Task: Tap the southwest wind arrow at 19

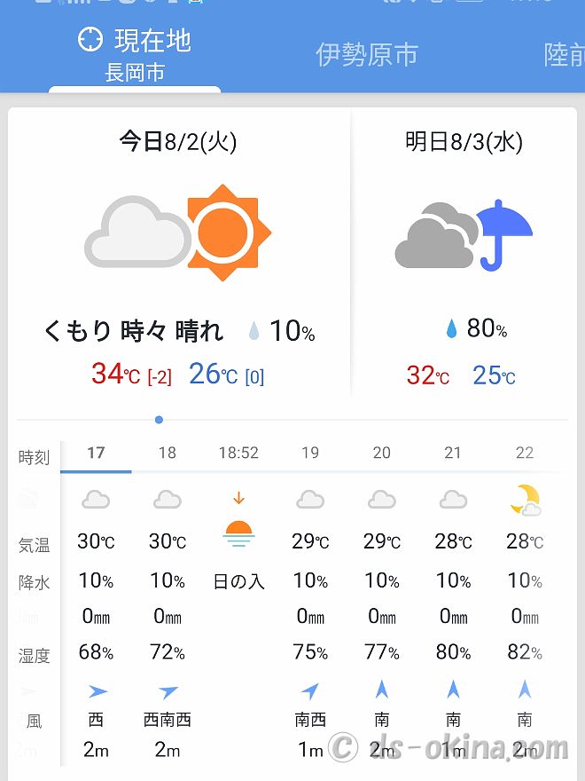Action: click(x=310, y=690)
